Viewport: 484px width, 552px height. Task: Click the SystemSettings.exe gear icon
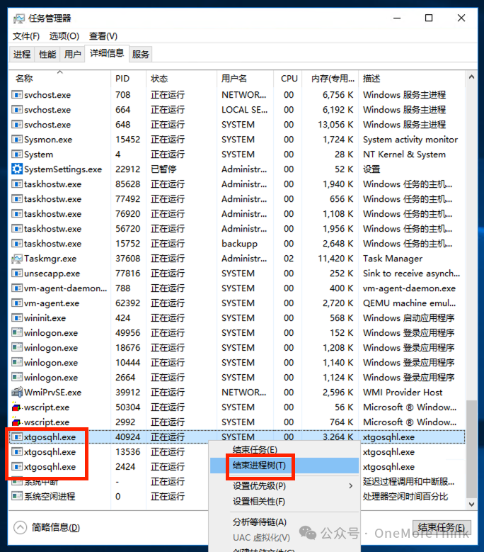[16, 169]
